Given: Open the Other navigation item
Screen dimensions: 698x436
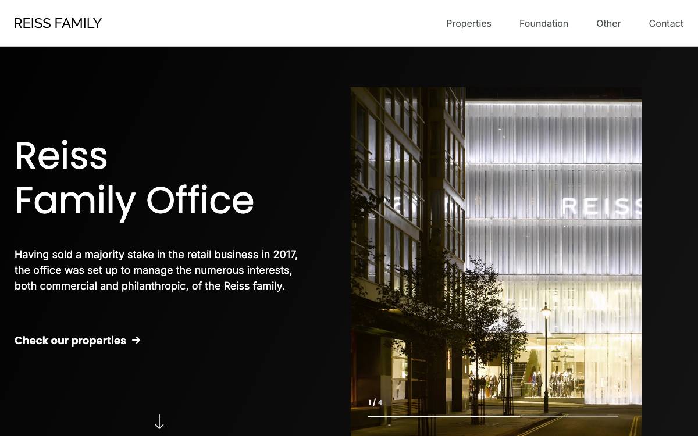Looking at the screenshot, I should click(x=608, y=23).
